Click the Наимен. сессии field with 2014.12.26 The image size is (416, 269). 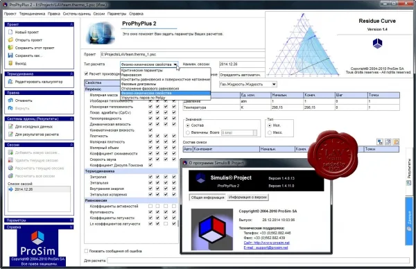242,64
